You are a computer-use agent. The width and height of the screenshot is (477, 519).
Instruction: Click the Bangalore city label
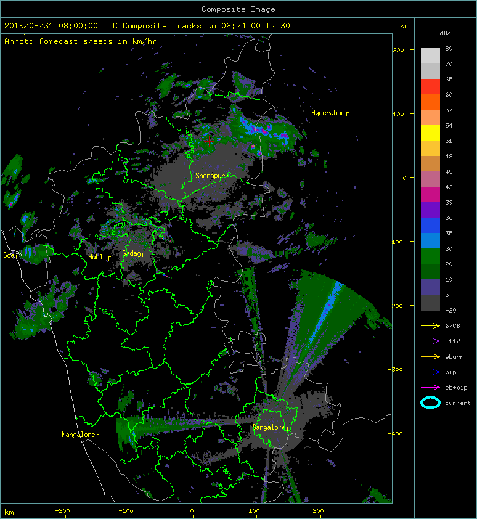271,427
